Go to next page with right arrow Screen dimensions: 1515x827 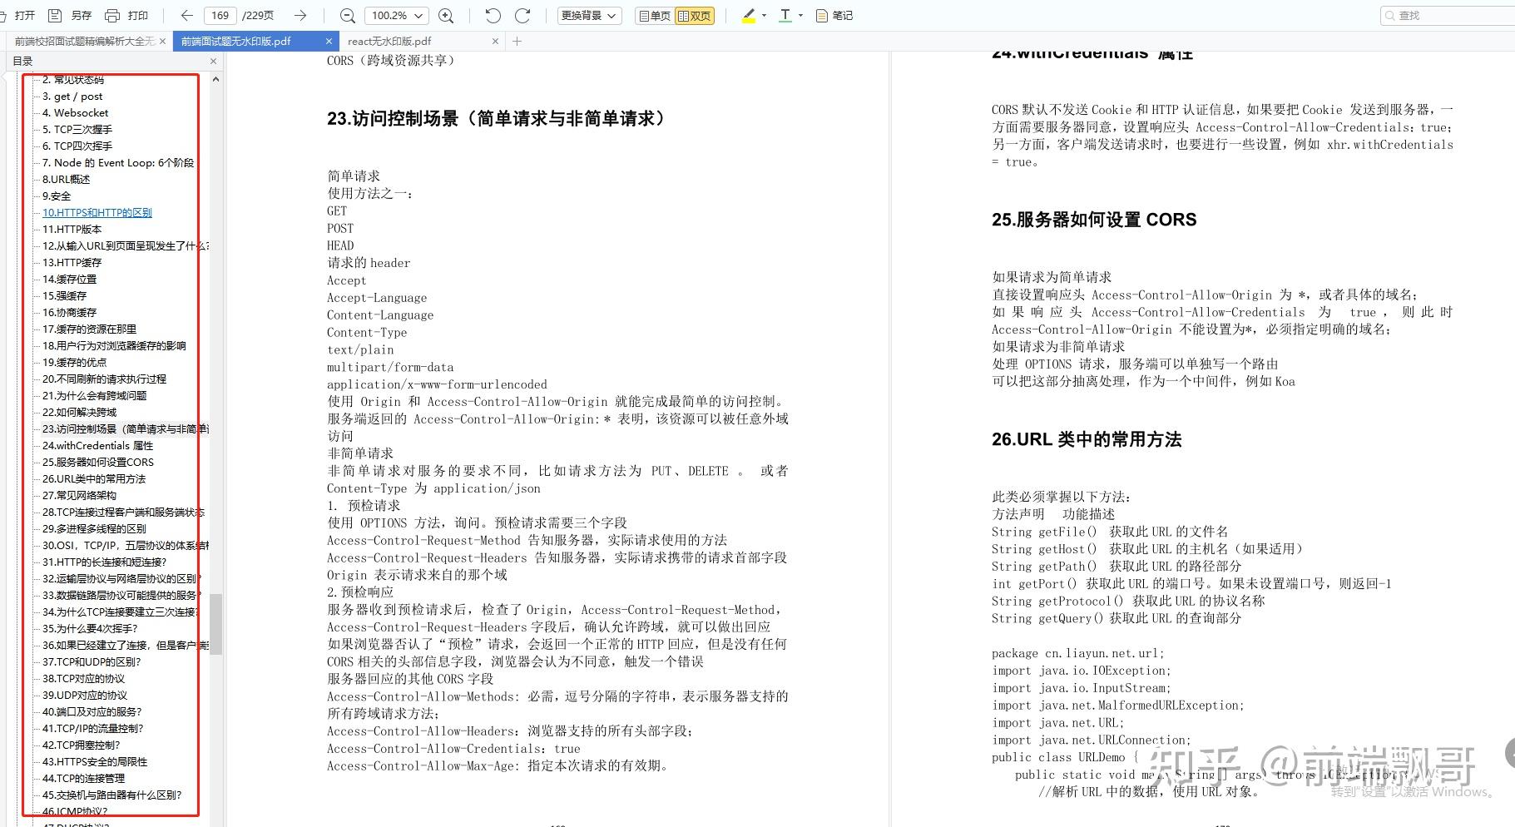(300, 15)
